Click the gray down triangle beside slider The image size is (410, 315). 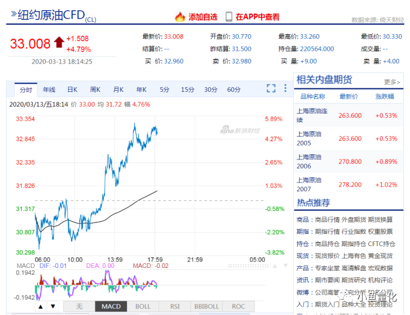point(285,266)
